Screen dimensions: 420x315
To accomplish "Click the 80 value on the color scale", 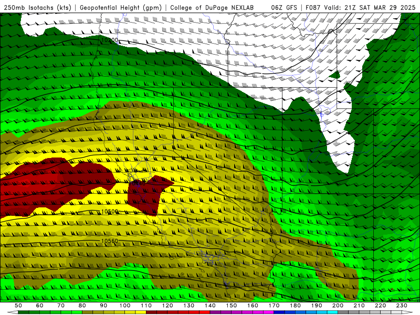I will (82, 306).
